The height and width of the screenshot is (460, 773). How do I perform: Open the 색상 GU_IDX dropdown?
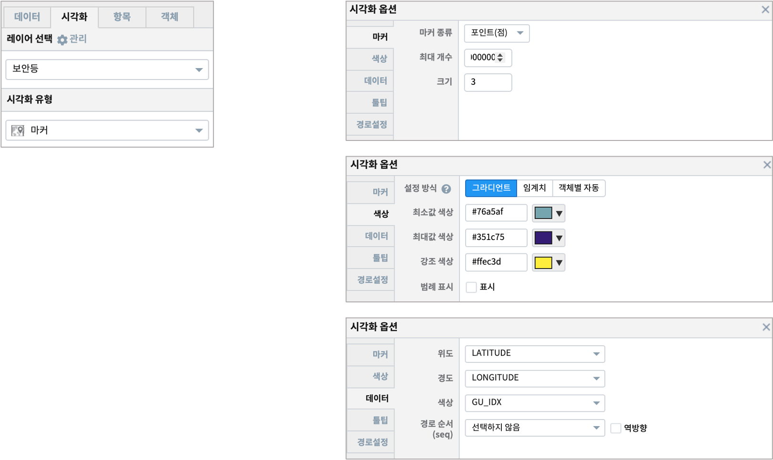[x=535, y=403]
